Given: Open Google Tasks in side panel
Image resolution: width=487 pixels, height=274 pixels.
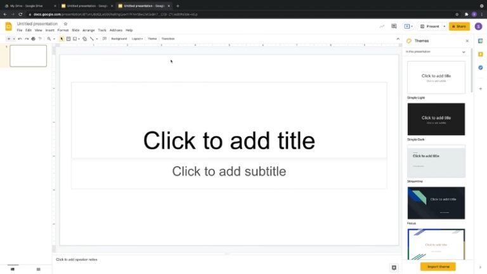Looking at the screenshot, I should [x=481, y=67].
